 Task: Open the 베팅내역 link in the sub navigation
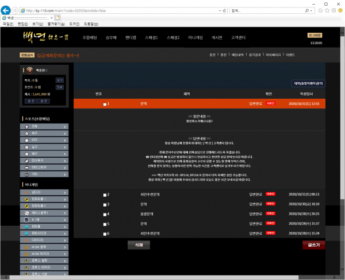pos(237,55)
